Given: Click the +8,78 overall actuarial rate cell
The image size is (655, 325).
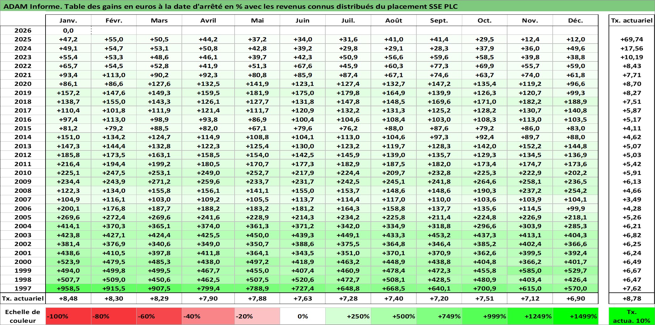Looking at the screenshot, I should point(632,298).
